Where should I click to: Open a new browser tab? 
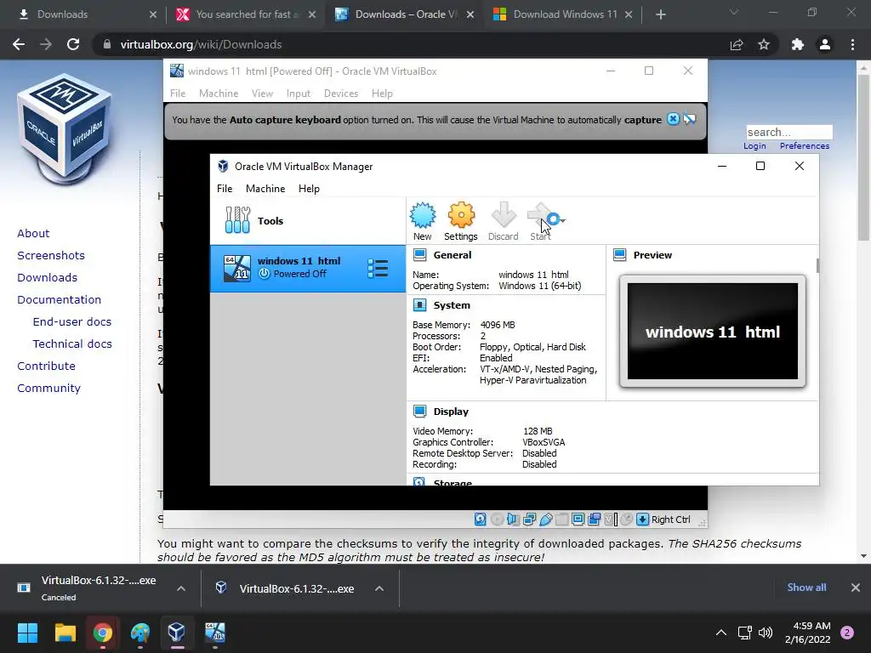coord(660,14)
